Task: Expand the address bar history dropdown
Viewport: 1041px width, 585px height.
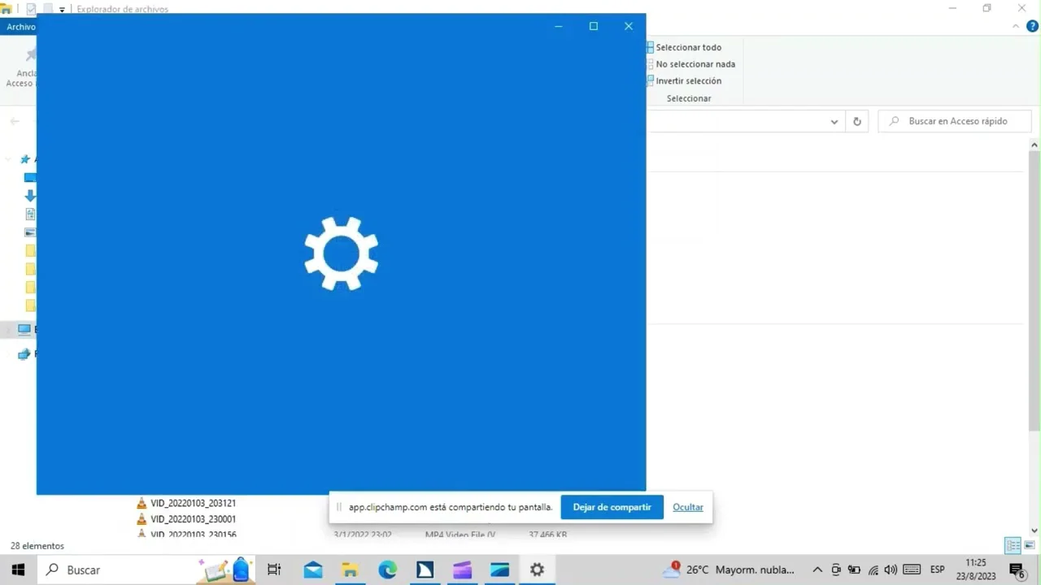Action: (834, 121)
